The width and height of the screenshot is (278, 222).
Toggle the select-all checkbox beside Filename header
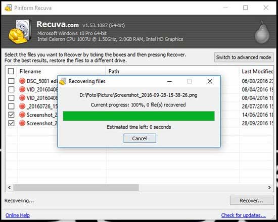[11, 71]
